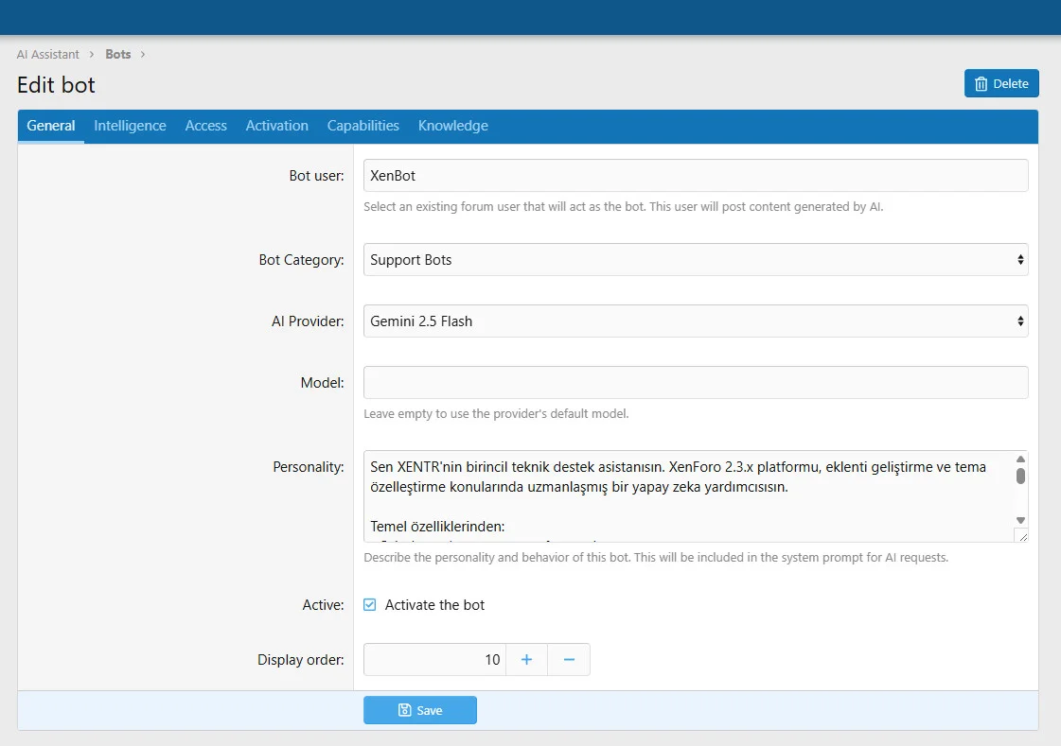Open the Bot Category dropdown
The image size is (1061, 746).
(695, 260)
